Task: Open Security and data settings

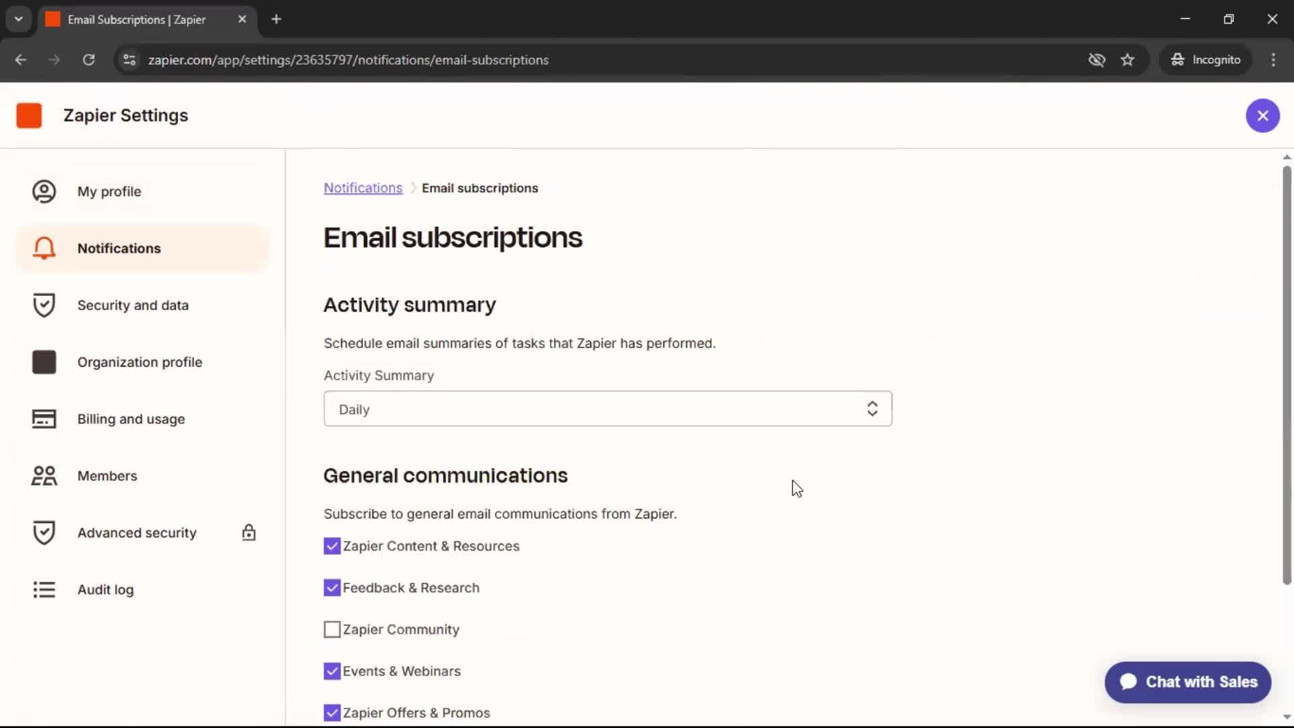Action: pos(142,305)
